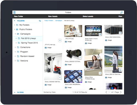This screenshot has height=105, width=137.
Task: Expand the Versions tree arrow
Action: click(x=15, y=61)
